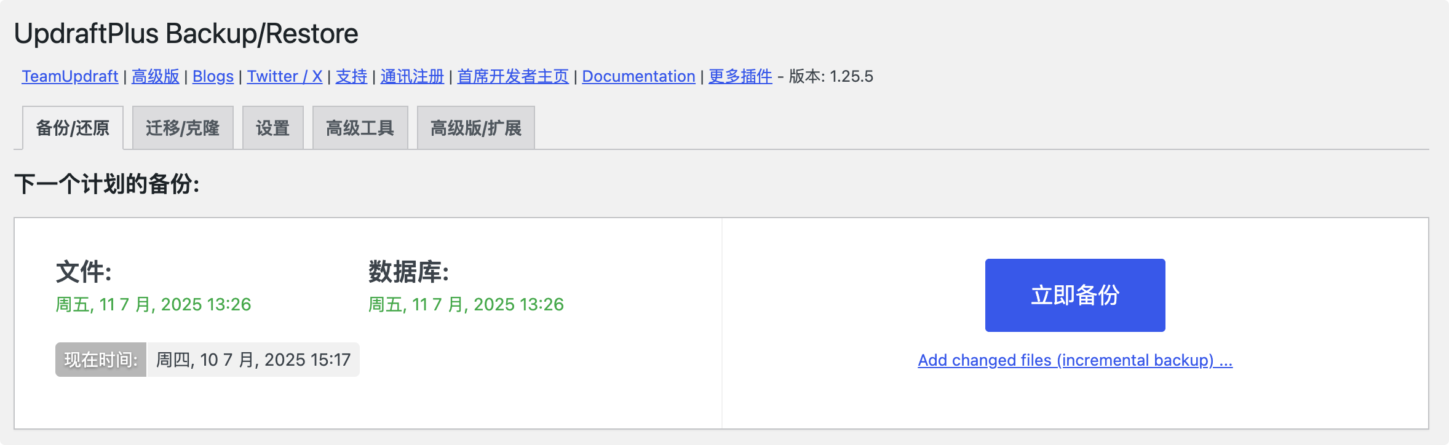1449x445 pixels.
Task: Open the TeamUpdraft link
Action: [70, 76]
